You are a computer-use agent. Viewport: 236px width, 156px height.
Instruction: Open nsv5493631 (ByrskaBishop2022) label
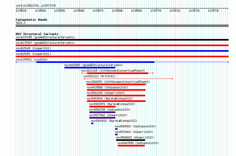tap(114, 121)
